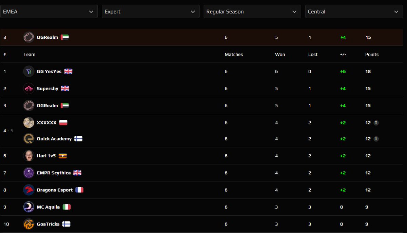
Task: Open the XXXXXX team name link
Action: 46,122
